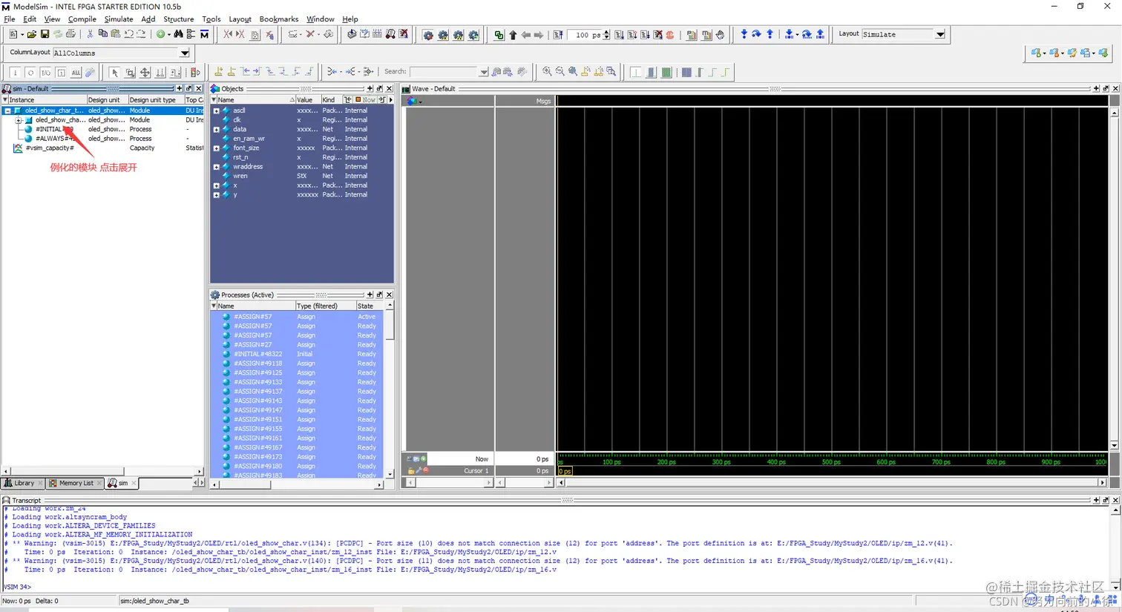Collapse the oled_show_char_t... top module
The image size is (1122, 612).
point(7,111)
